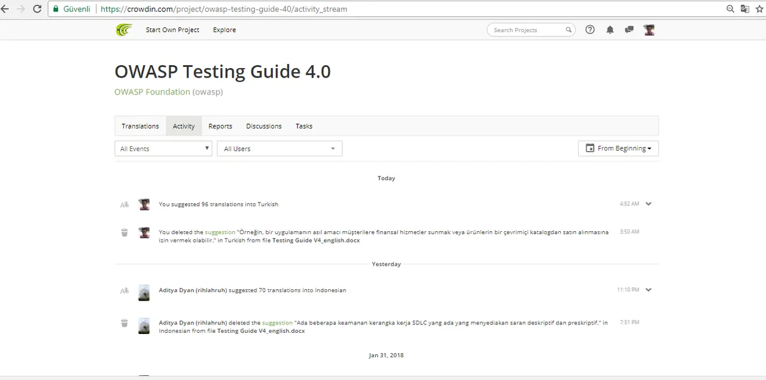Click the browser address bar URL

click(224, 9)
